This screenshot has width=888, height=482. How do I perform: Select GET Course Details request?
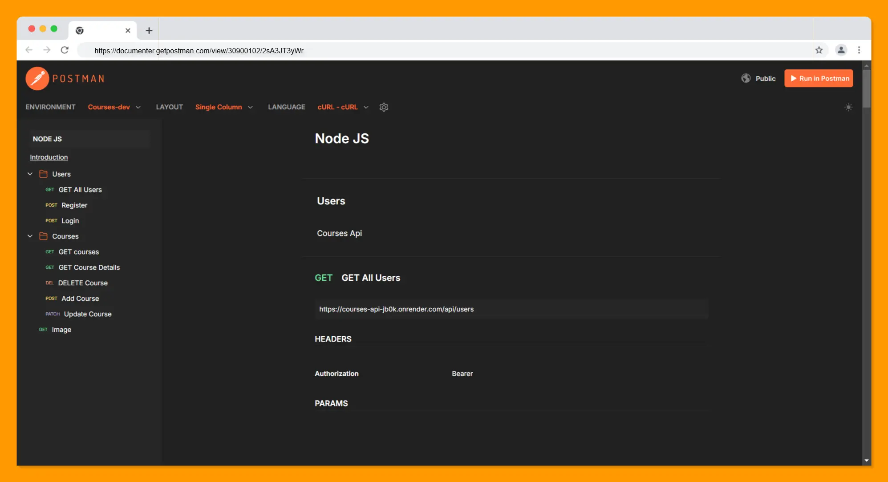coord(89,267)
